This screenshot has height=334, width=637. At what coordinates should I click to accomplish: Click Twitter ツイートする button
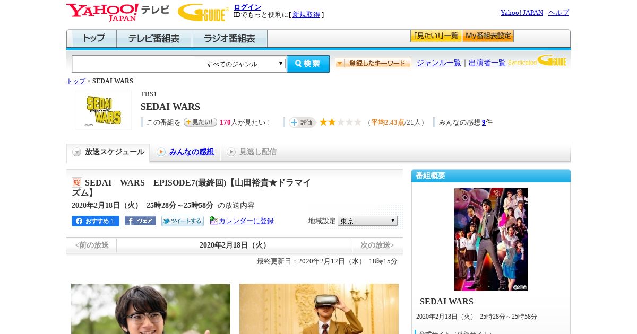tap(183, 221)
